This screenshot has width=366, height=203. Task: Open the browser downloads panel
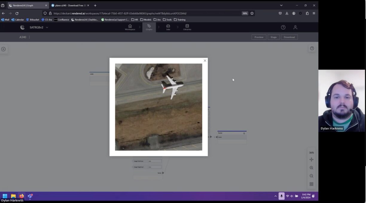pyautogui.click(x=287, y=13)
